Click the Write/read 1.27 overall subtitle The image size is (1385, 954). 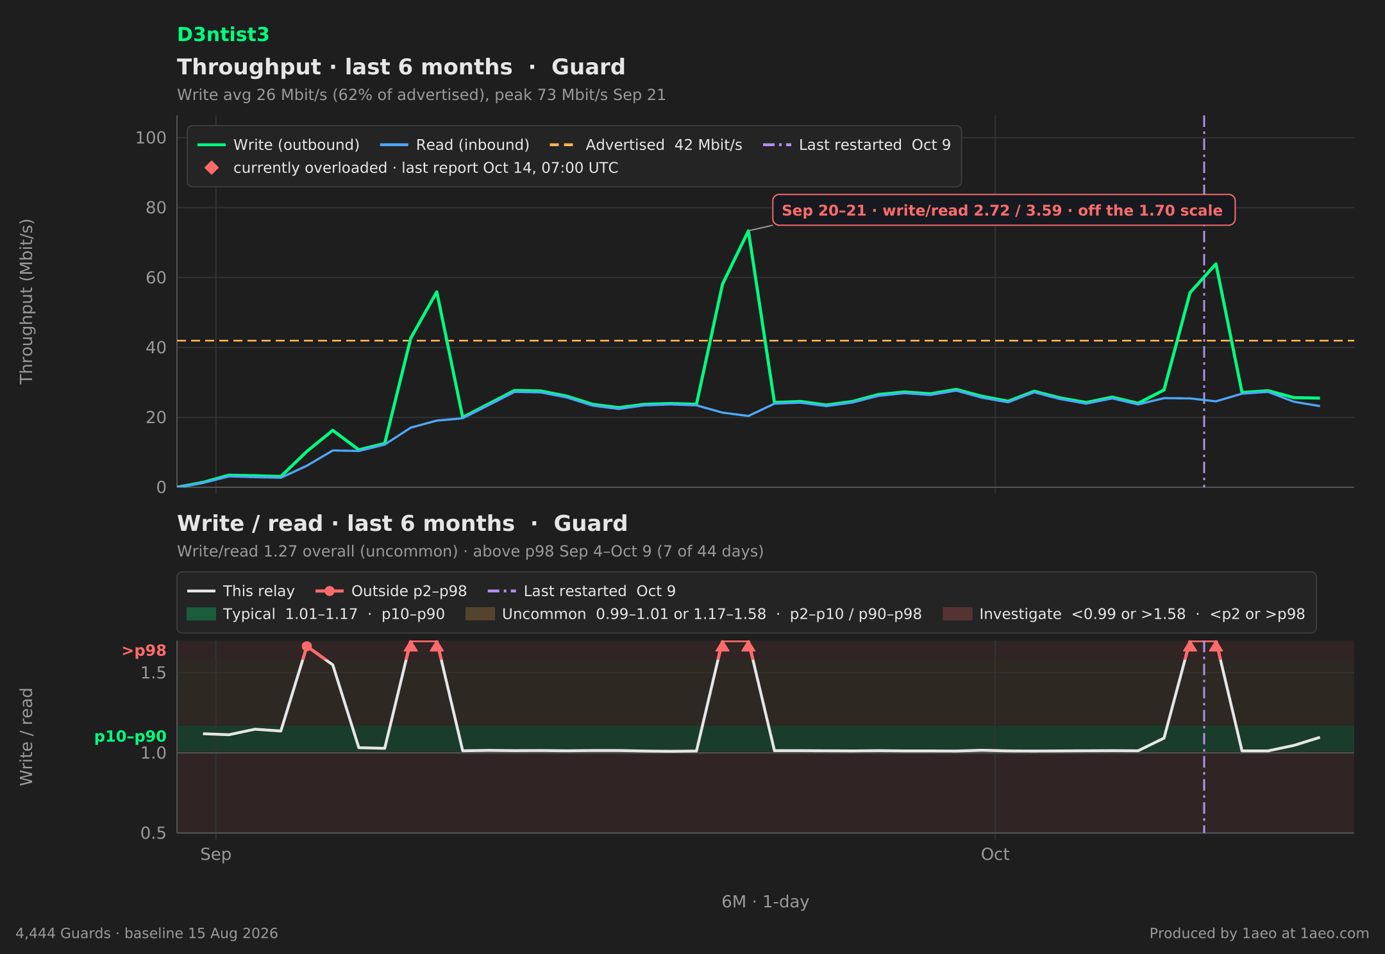click(x=470, y=551)
